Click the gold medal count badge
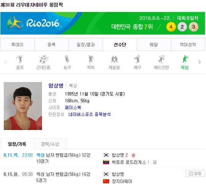 [x=171, y=27]
